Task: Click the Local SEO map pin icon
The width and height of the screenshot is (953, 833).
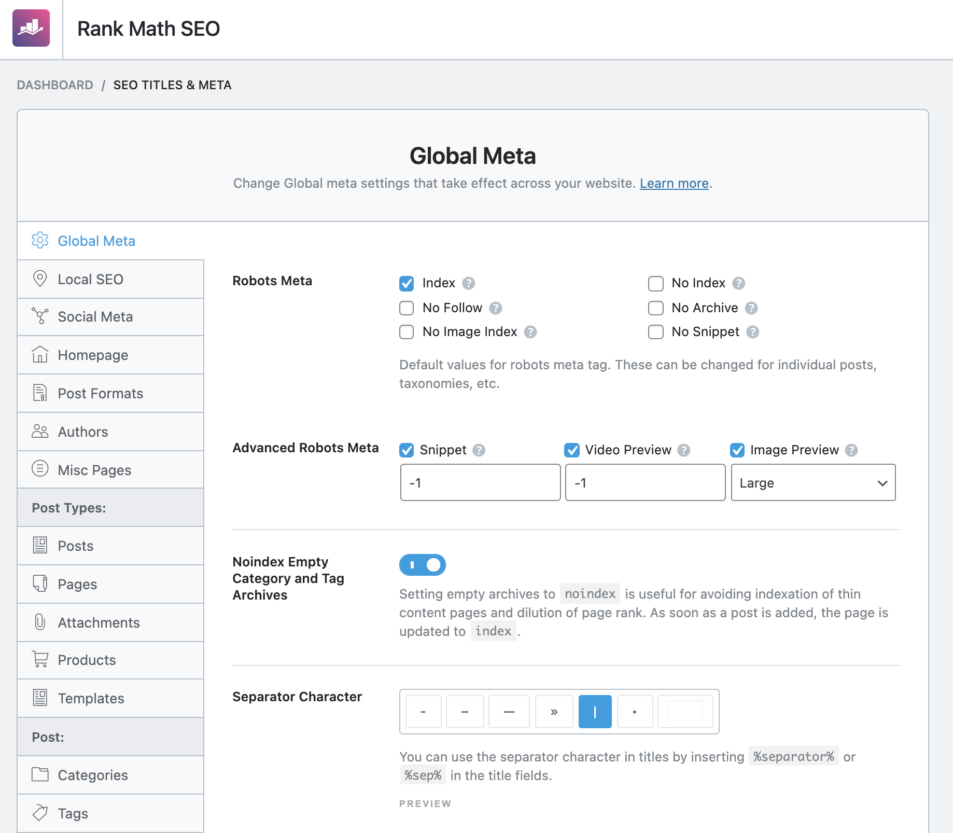Action: point(40,279)
